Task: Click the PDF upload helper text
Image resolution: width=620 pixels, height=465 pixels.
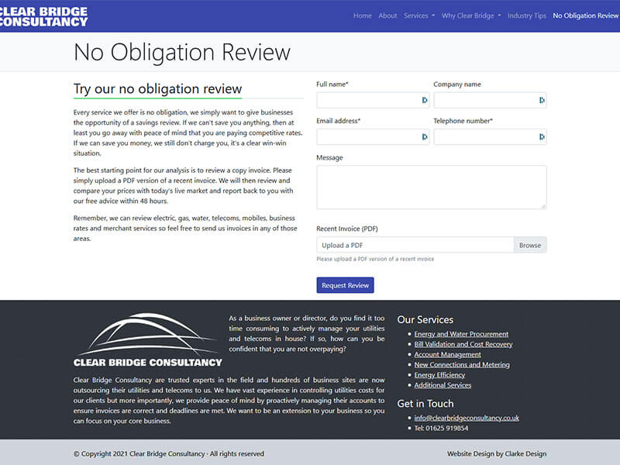Action: tap(375, 259)
